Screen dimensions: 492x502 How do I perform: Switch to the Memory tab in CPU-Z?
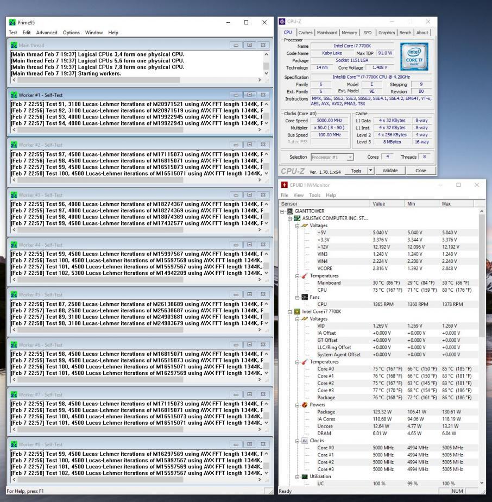pyautogui.click(x=349, y=33)
